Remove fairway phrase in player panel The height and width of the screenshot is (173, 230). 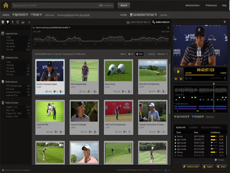(203, 117)
